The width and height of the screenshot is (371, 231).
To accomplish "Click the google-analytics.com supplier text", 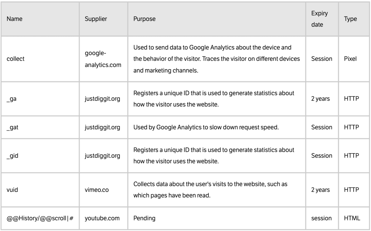I will 103,59.
